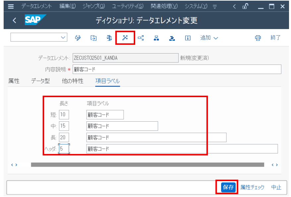
Task: Click the object list hierarchy icon
Action: click(156, 38)
